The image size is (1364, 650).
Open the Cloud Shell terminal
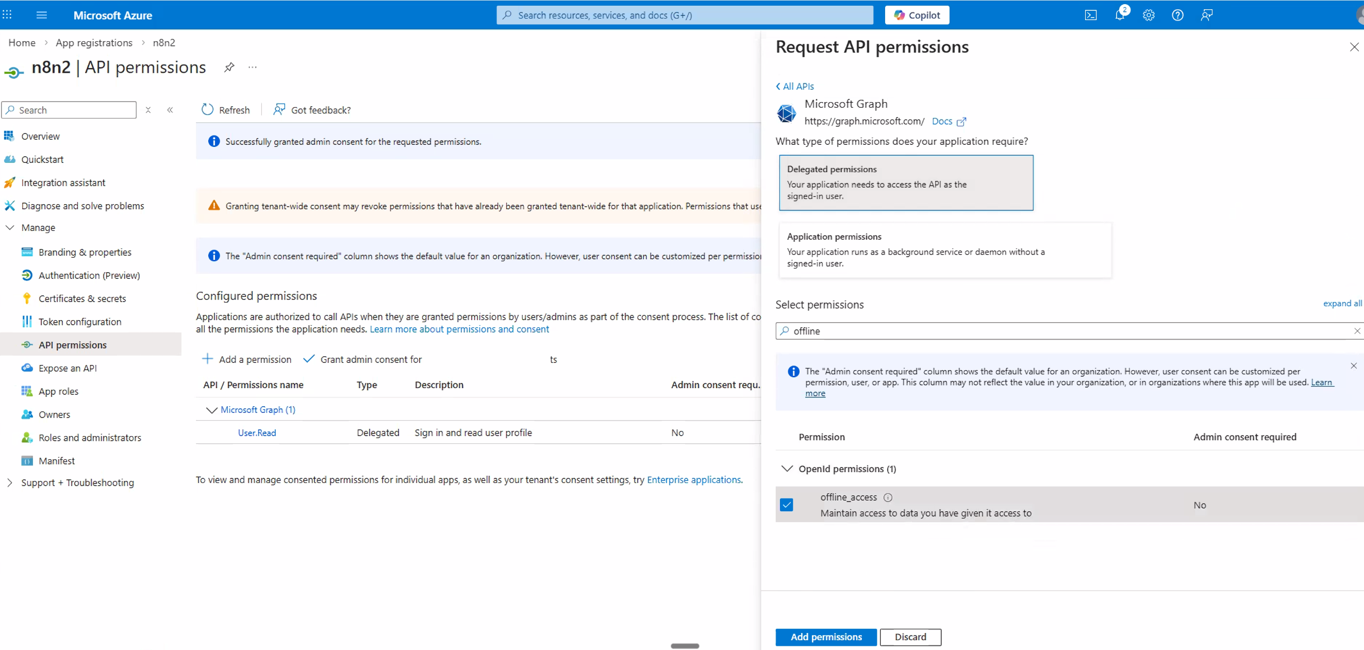click(1091, 15)
